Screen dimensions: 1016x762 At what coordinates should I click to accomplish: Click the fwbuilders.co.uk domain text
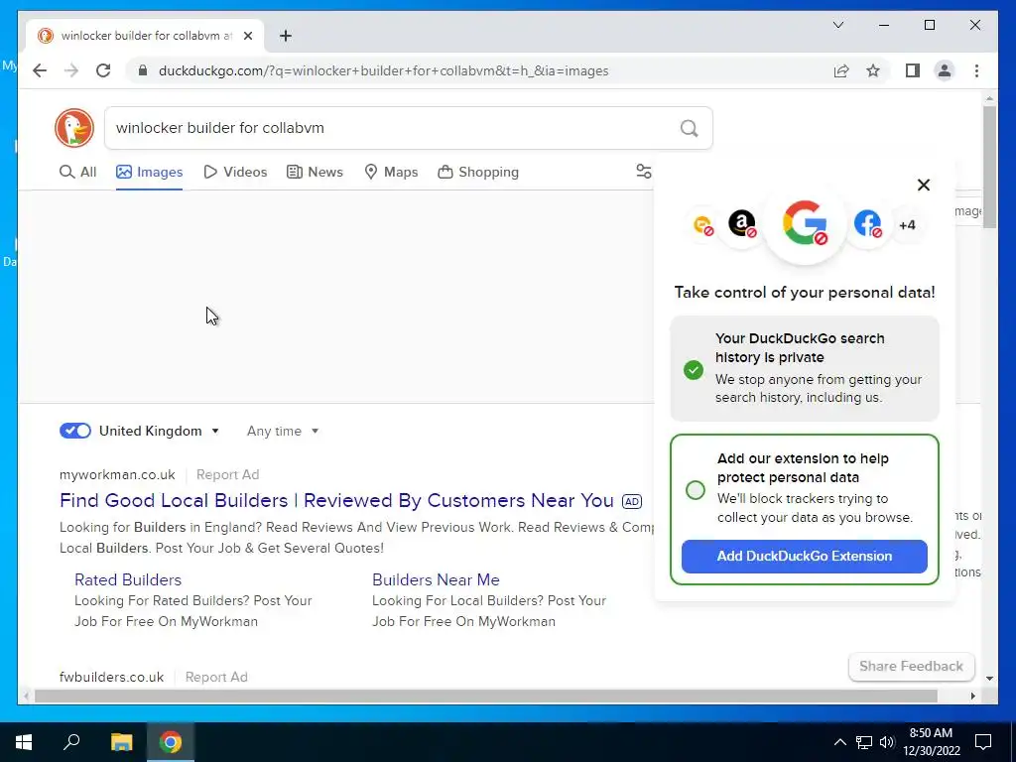pos(111,677)
